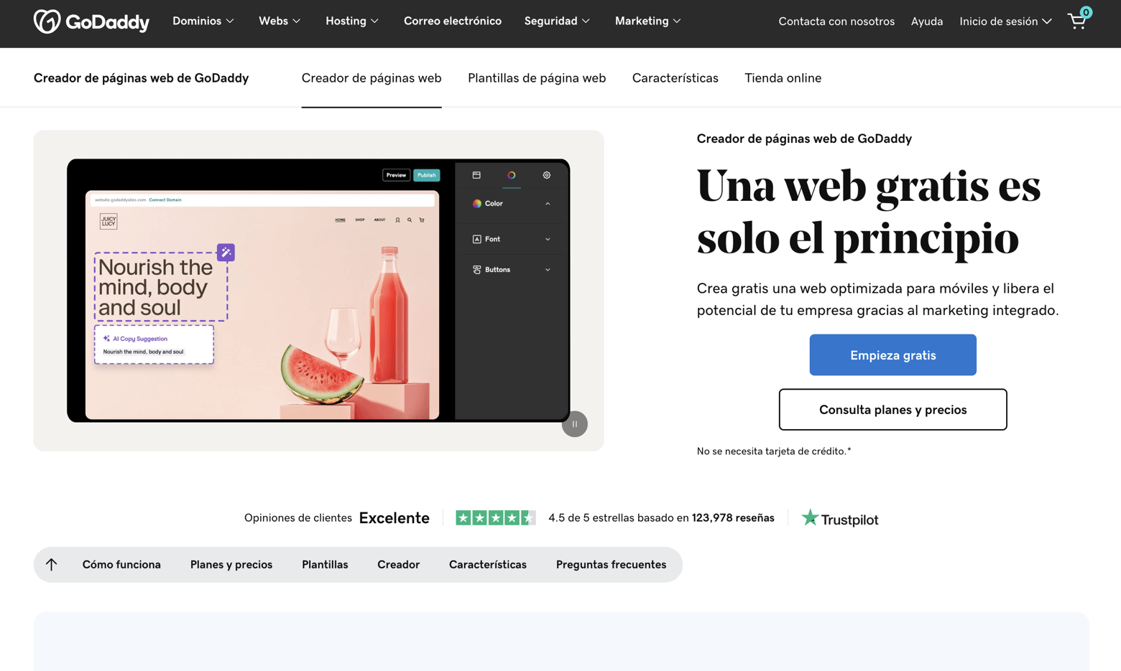Expand the Marketing menu

click(x=647, y=22)
